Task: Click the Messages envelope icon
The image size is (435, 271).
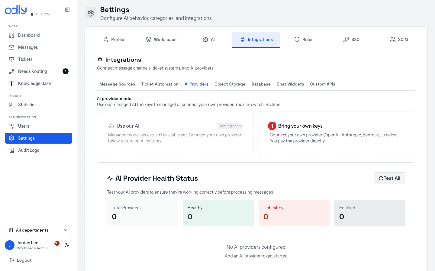Action: [11, 47]
